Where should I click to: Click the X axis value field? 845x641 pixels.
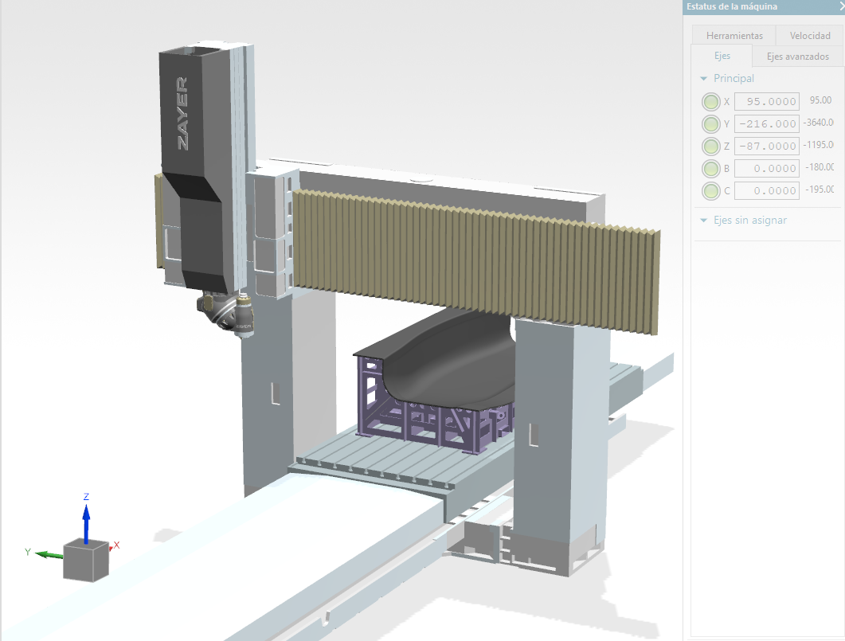tap(766, 102)
